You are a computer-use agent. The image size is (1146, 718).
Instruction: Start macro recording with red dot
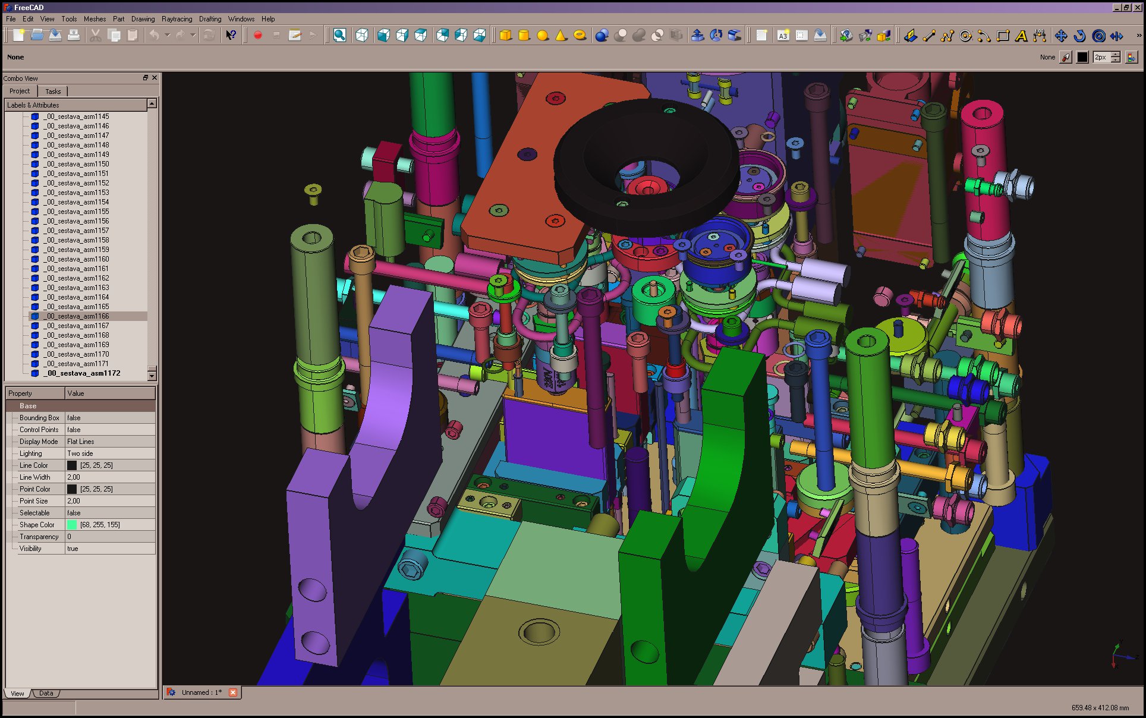(x=258, y=36)
